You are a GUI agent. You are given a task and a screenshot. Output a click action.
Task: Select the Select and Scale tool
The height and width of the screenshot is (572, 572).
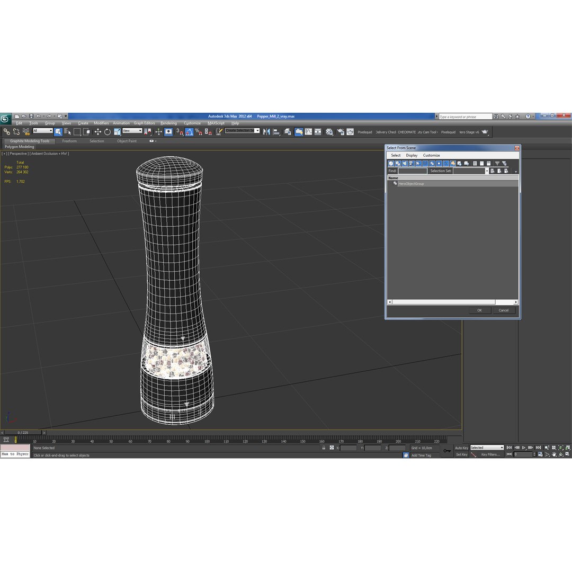coord(117,132)
